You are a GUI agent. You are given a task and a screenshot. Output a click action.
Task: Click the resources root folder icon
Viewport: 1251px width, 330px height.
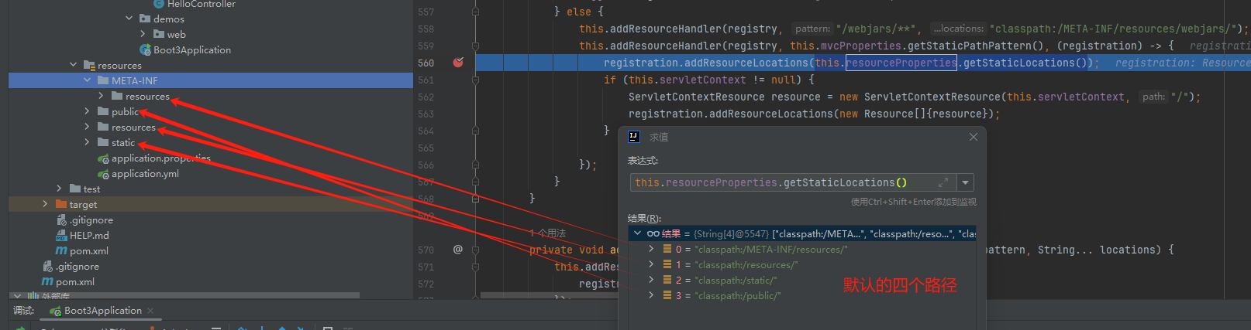click(x=89, y=66)
